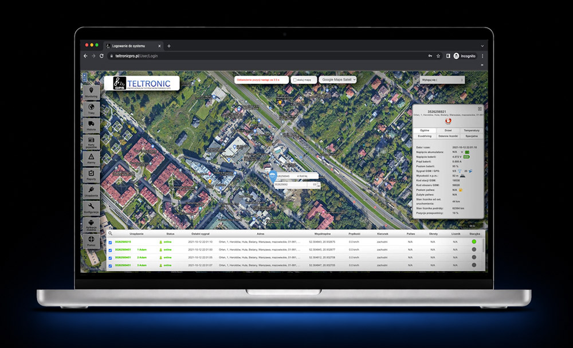Open the Raporty reports section
Viewport: 573px width, 348px height.
[91, 175]
